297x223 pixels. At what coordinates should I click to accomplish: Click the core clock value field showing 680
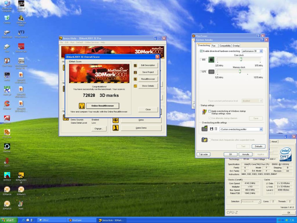204,60
